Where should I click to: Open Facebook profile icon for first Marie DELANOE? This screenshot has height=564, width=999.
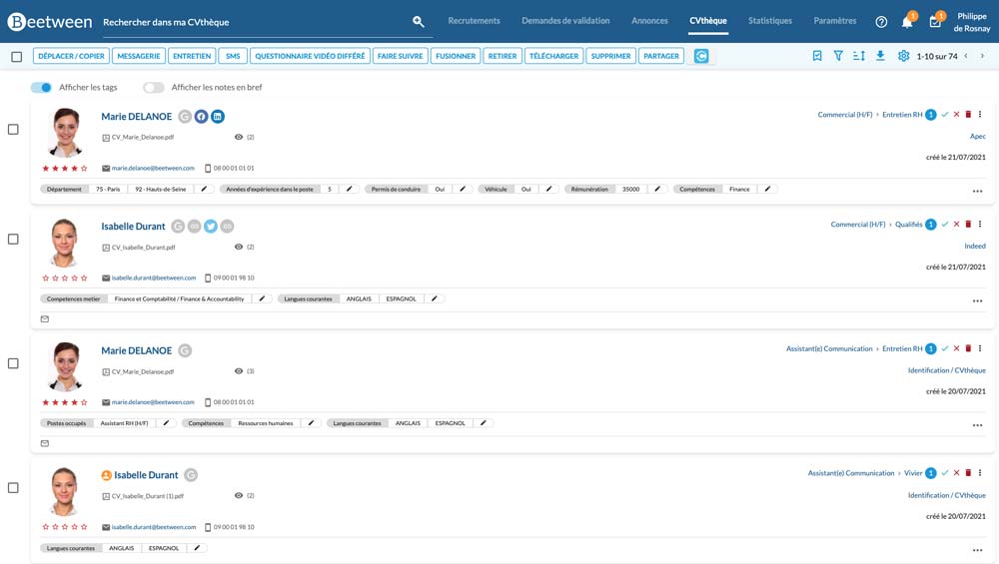[x=202, y=117]
